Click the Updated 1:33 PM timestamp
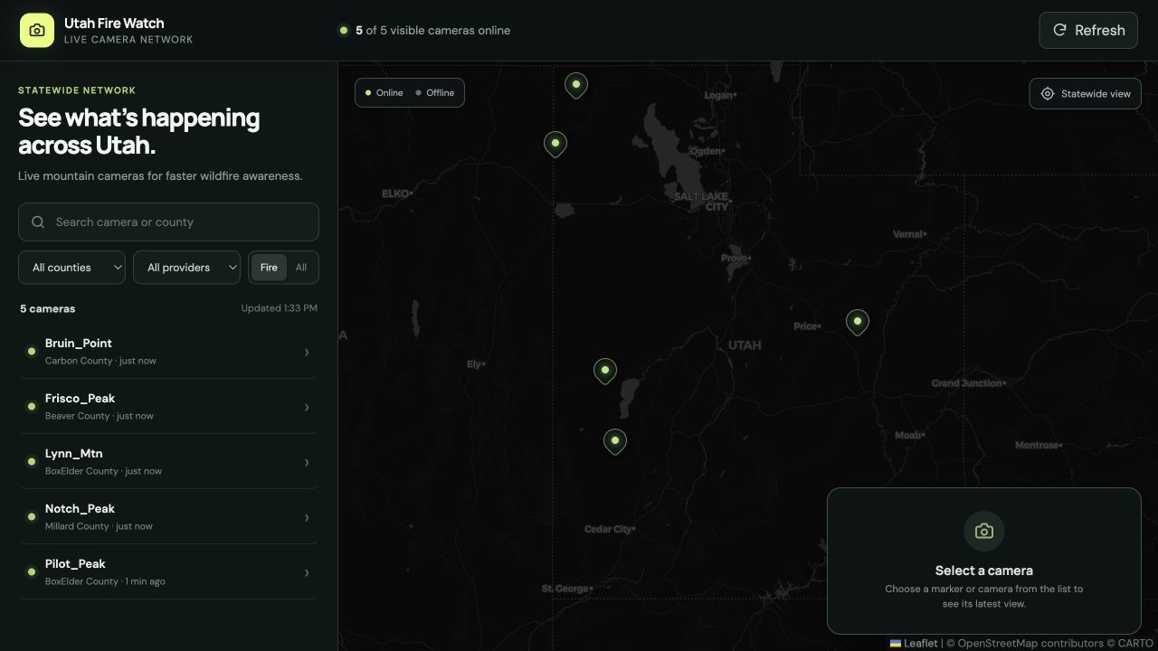The image size is (1158, 651). pyautogui.click(x=280, y=308)
